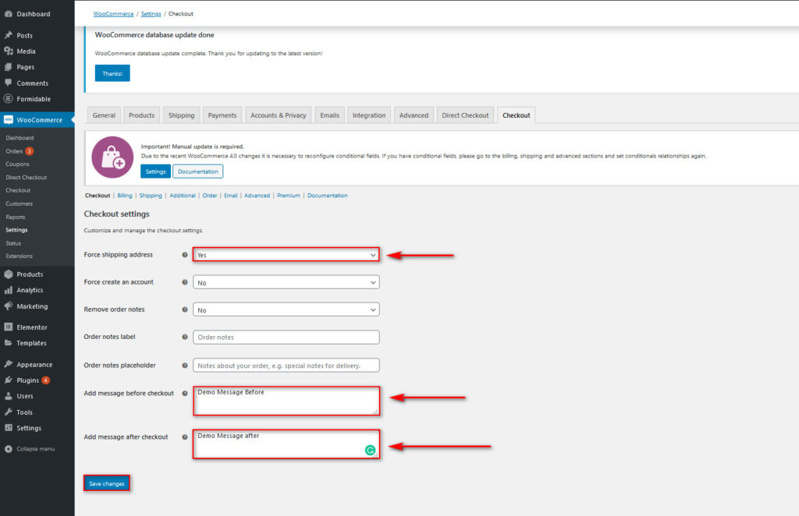Click the Users person icon
The height and width of the screenshot is (516, 799).
8,396
